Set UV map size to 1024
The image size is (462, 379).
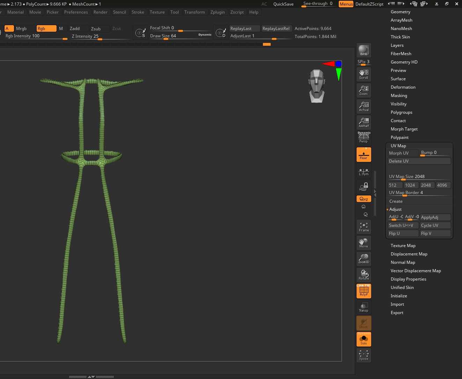point(411,185)
